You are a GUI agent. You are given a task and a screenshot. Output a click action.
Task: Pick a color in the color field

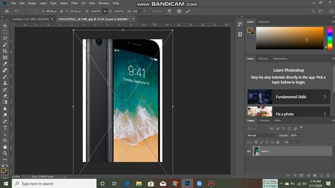pyautogui.click(x=289, y=38)
